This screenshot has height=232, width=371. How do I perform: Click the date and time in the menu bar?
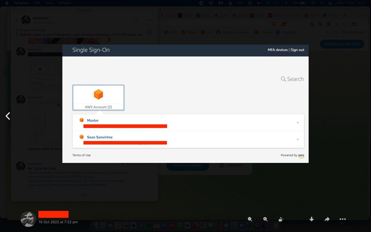click(x=351, y=3)
